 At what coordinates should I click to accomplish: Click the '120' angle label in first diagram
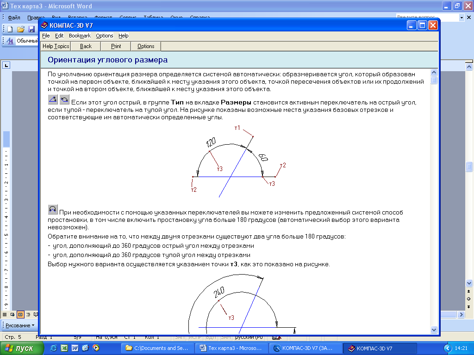click(211, 142)
